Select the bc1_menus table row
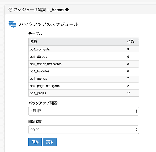This screenshot has width=156, height=152. coord(84,78)
